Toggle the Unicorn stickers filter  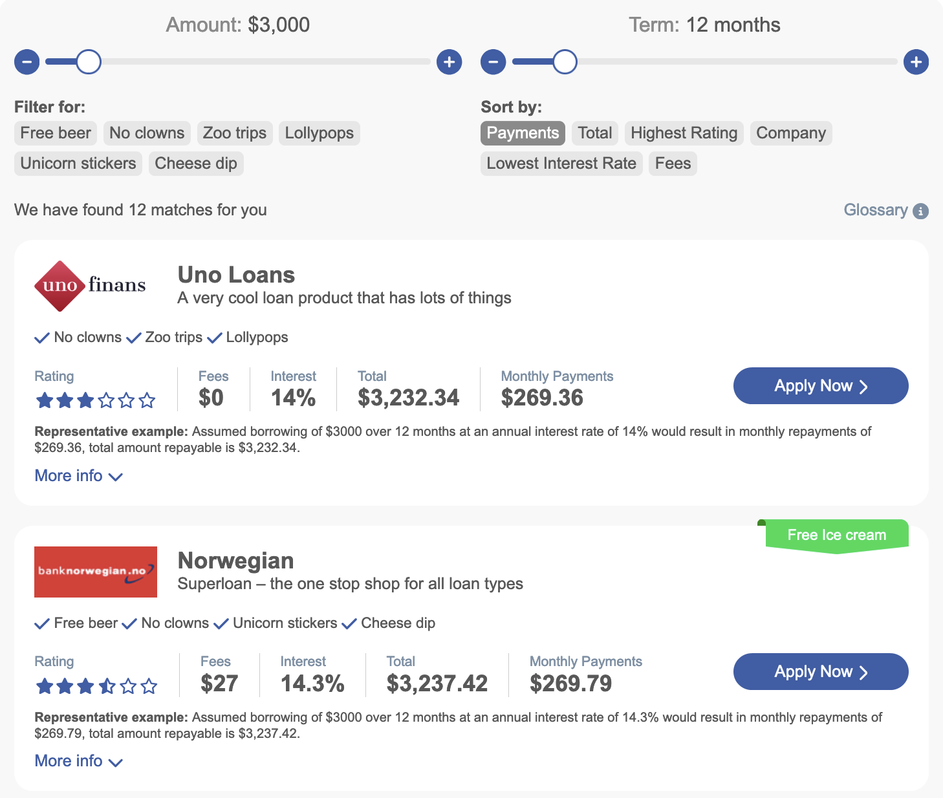coord(78,164)
